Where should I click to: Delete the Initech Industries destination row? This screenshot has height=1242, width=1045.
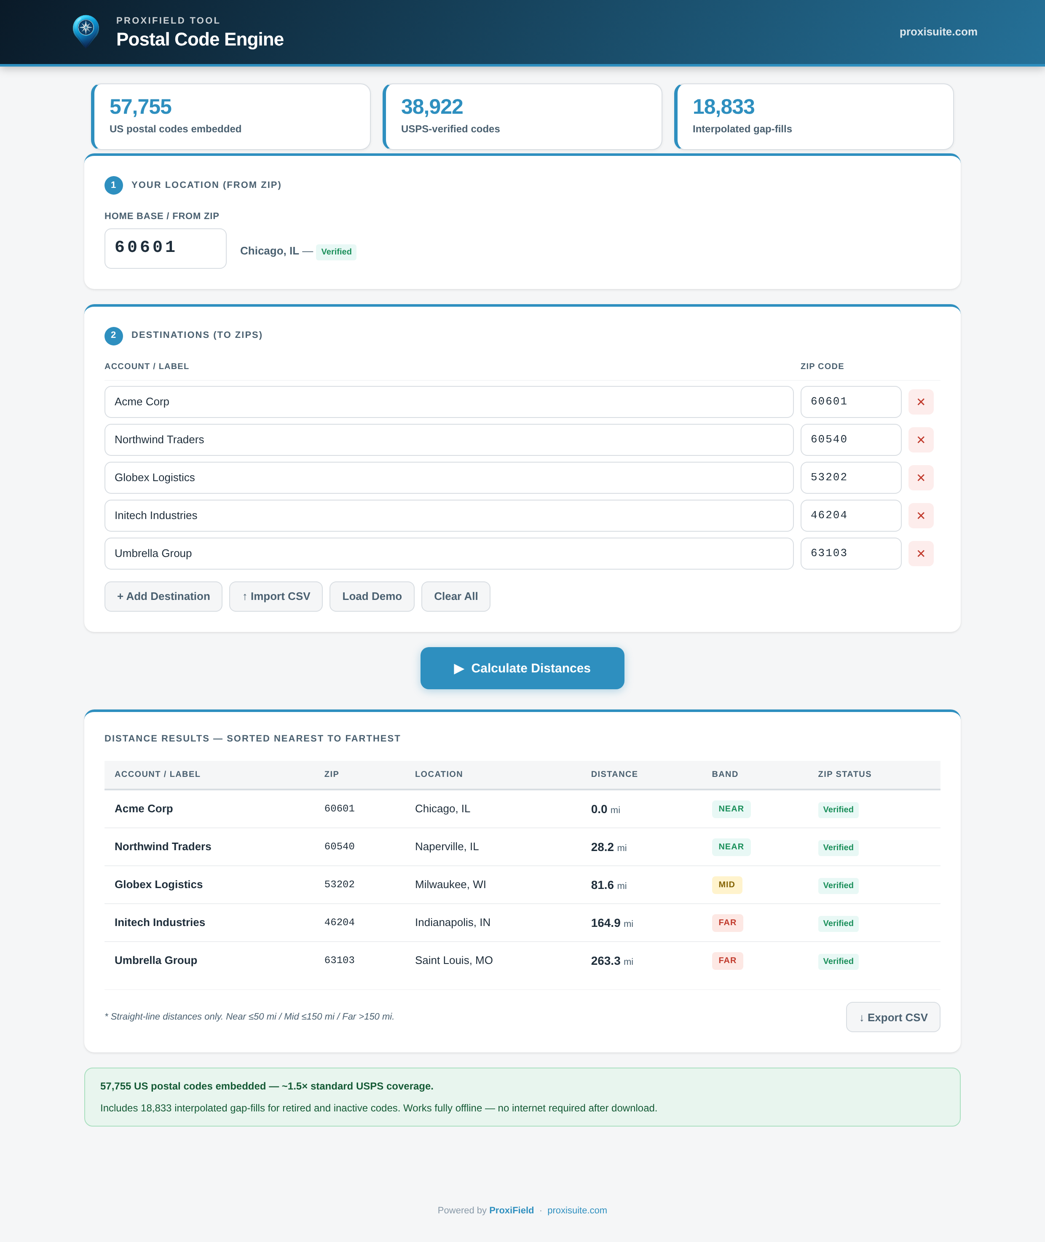click(921, 516)
